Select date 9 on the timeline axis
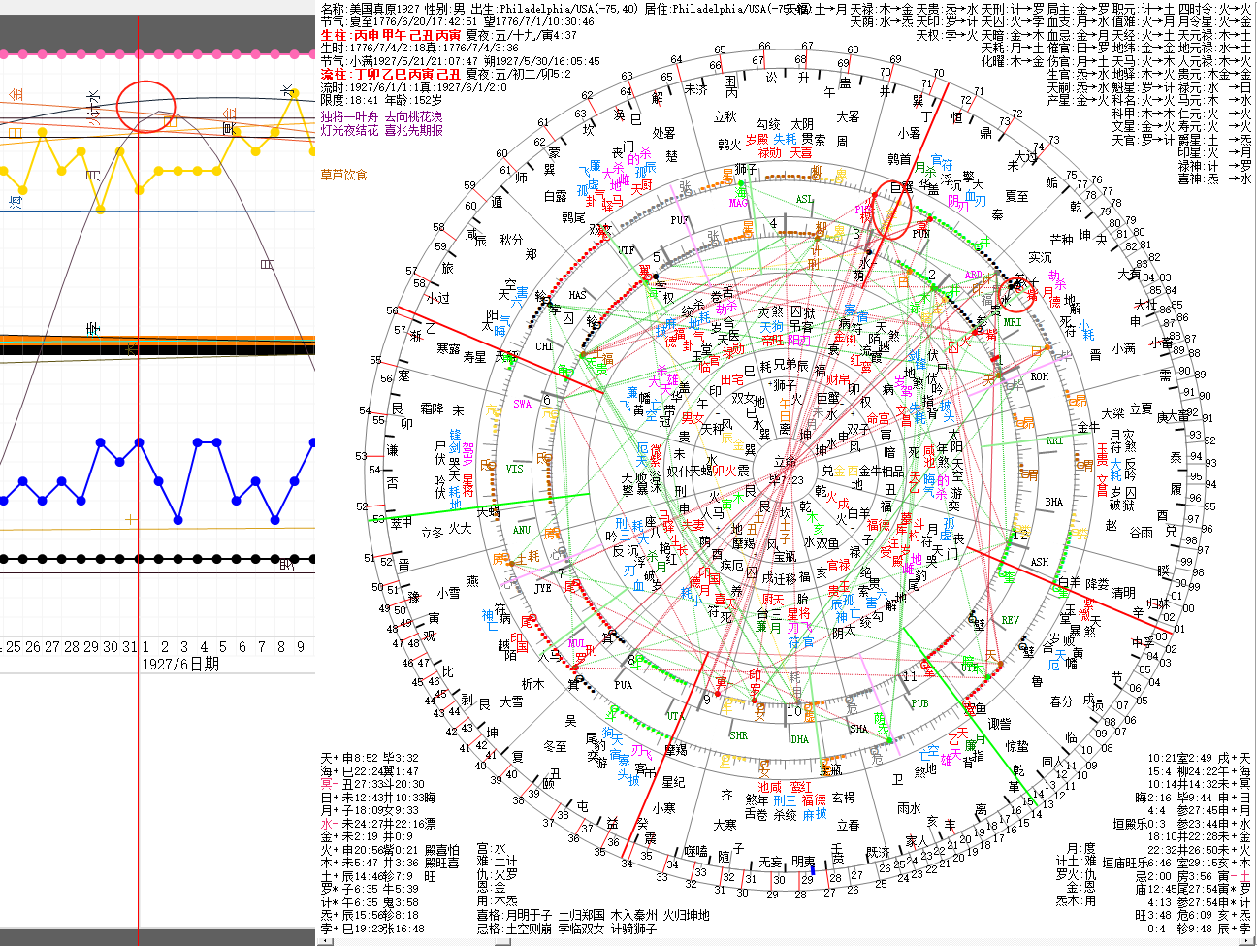The width and height of the screenshot is (1257, 946). 301,646
